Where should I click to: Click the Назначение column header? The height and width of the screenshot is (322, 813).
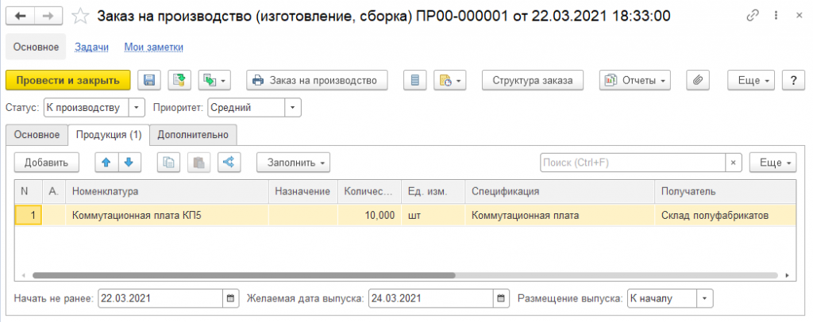[x=302, y=192]
